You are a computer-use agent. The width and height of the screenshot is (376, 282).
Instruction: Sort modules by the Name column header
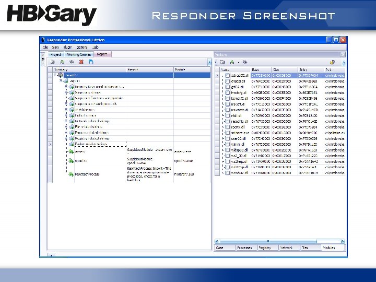(x=235, y=70)
